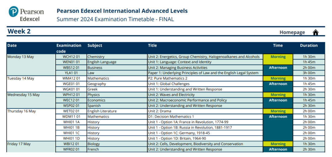The width and height of the screenshot is (332, 157).
Task: Click Friday's Morning time cell
Action: 278,144
